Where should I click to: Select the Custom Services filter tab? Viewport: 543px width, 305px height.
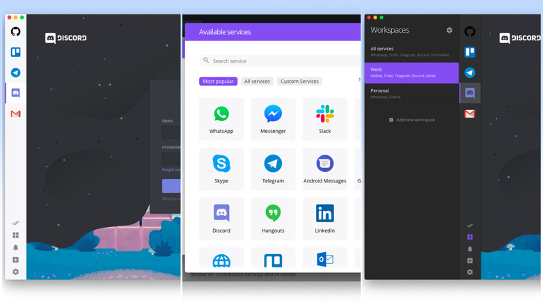299,81
